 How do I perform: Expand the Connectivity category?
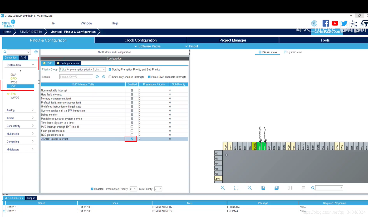click(33, 126)
